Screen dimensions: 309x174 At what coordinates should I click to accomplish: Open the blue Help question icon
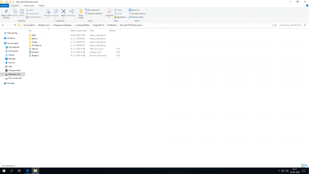[307, 5]
